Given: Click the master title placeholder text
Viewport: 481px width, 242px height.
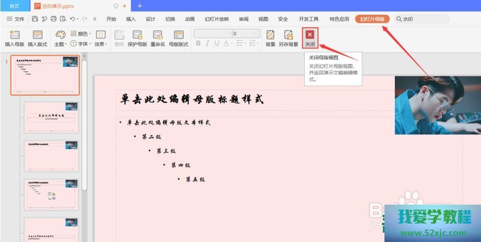Looking at the screenshot, I should click(x=192, y=100).
